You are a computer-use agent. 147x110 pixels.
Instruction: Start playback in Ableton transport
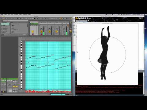coord(35,18)
